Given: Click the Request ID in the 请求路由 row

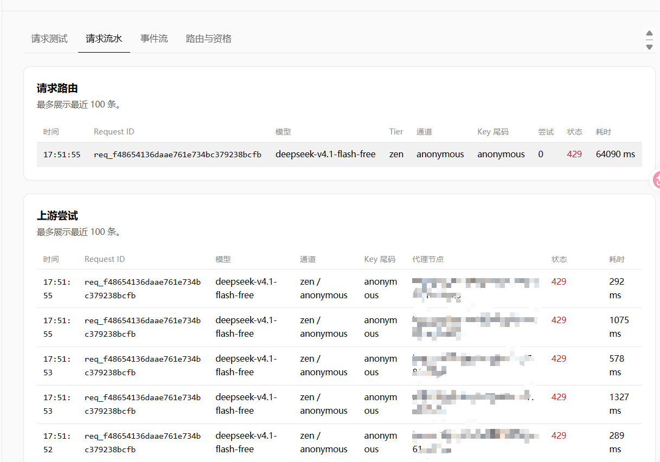Looking at the screenshot, I should pos(177,155).
